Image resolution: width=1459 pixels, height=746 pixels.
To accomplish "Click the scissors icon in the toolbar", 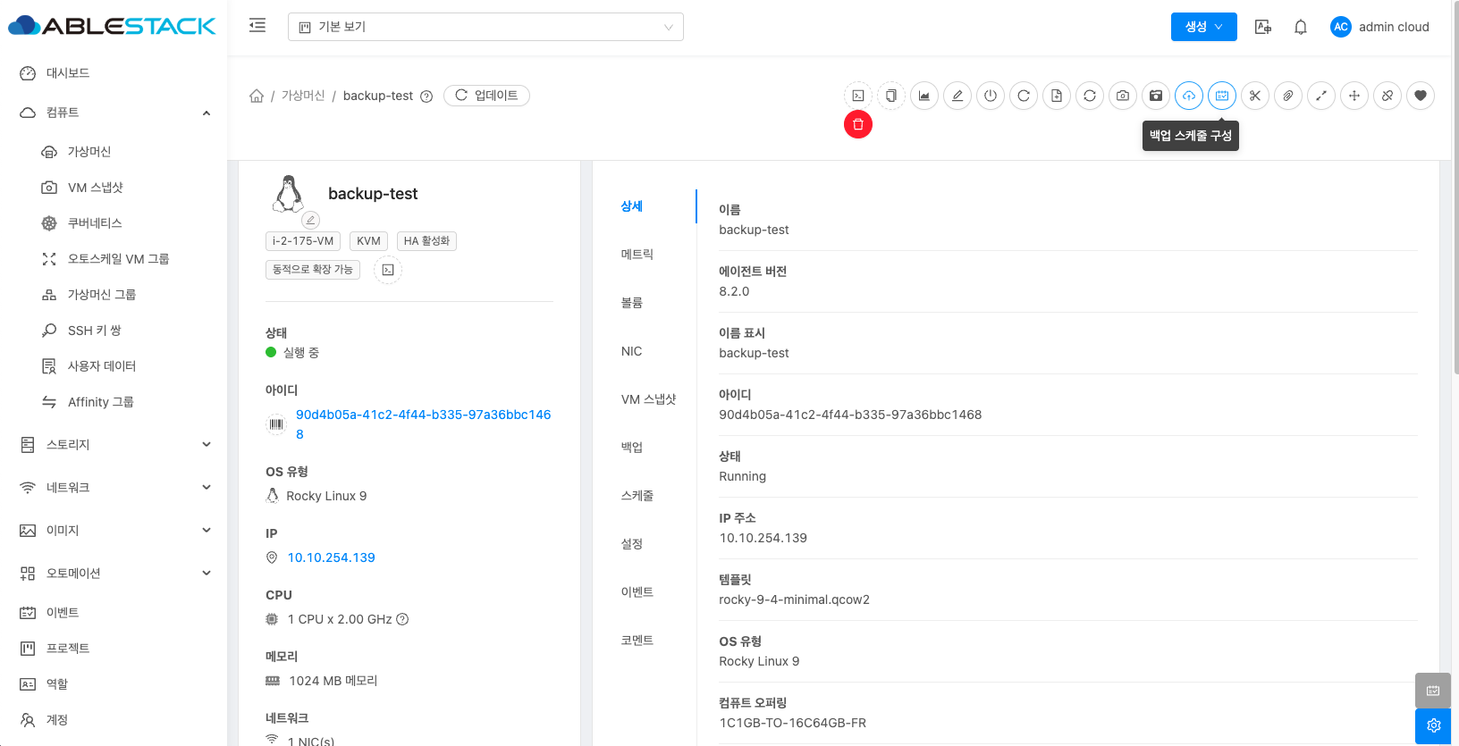I will click(1255, 96).
